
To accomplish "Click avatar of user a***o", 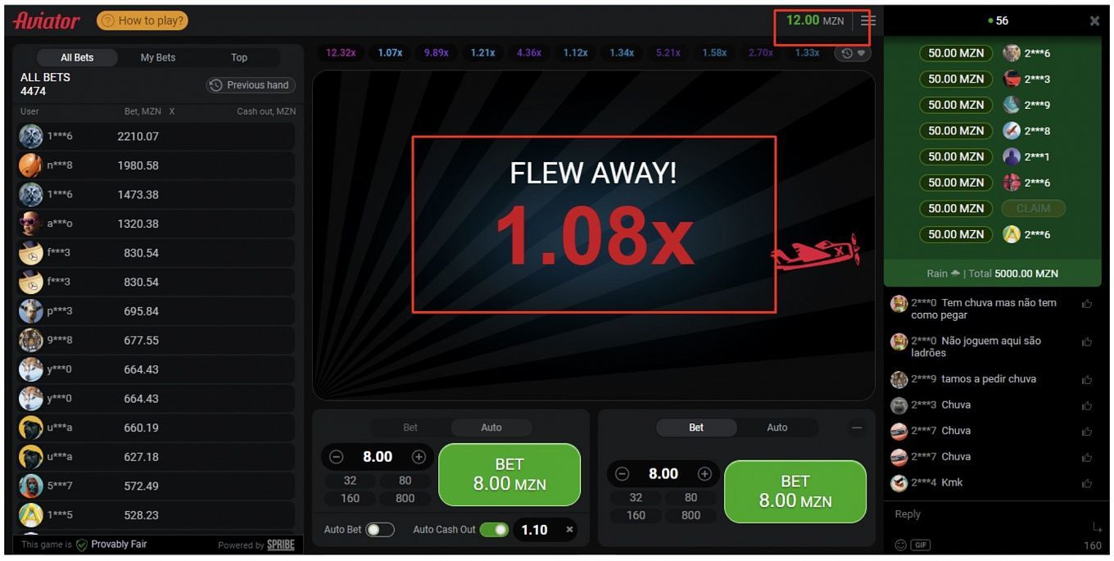I will [30, 224].
